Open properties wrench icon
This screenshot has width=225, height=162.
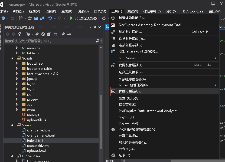[63, 34]
